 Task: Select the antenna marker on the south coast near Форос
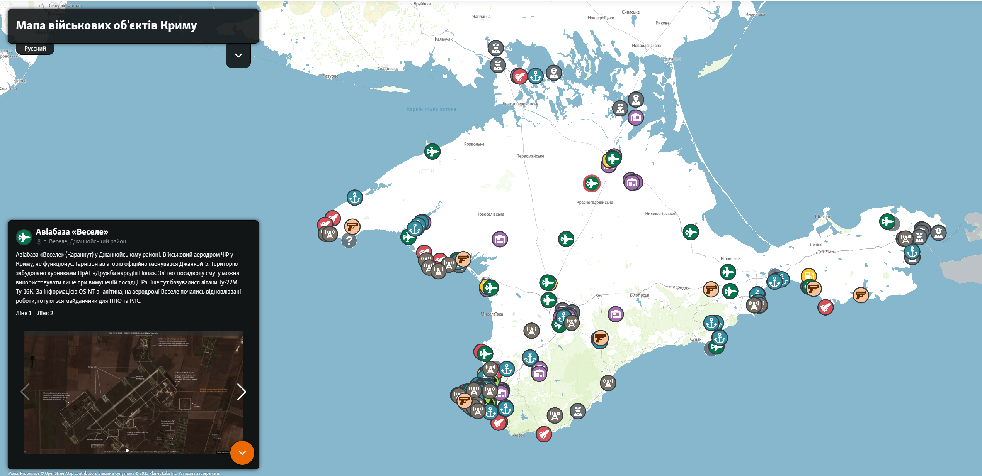555,415
